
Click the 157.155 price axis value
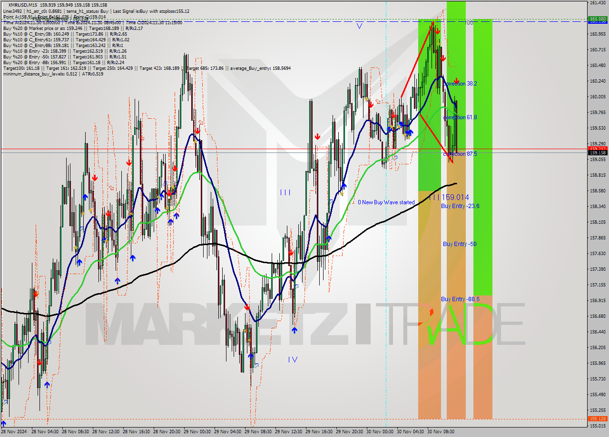(598, 285)
